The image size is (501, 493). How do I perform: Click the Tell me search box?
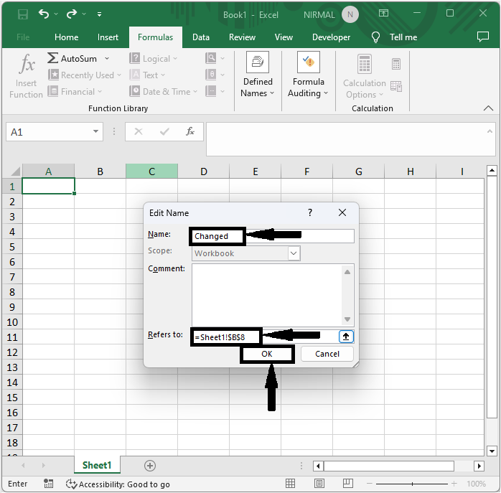[x=394, y=37]
